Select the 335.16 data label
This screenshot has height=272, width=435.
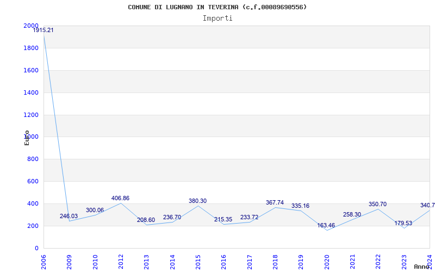click(x=300, y=206)
